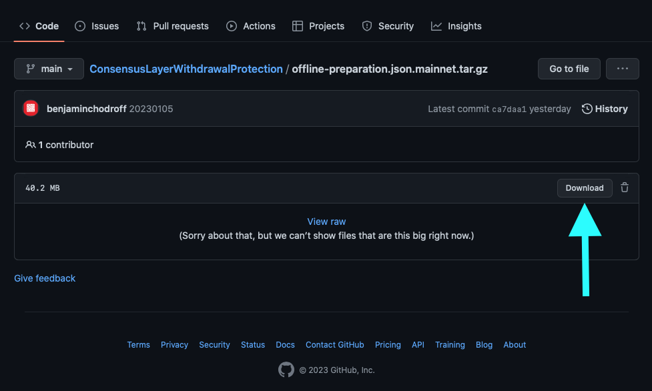Viewport: 652px width, 391px height.
Task: Open commit ca7daa1
Action: coord(509,109)
